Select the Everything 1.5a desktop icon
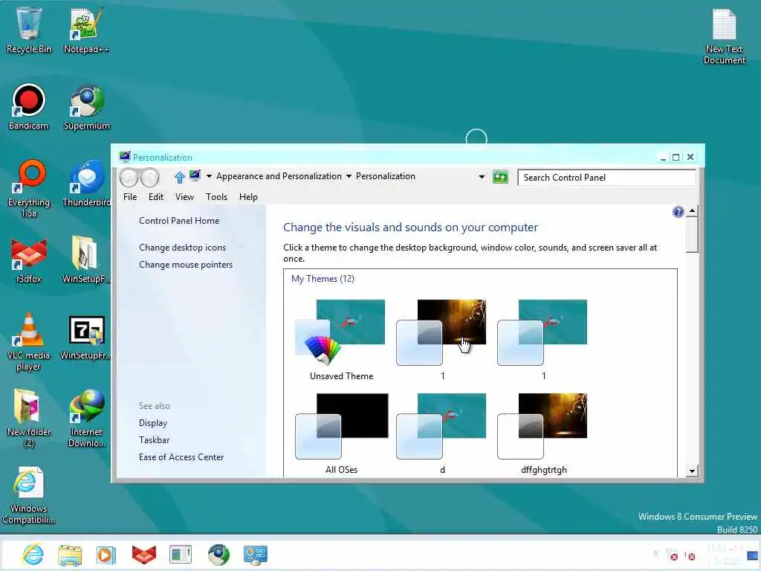This screenshot has width=761, height=571. [28, 188]
